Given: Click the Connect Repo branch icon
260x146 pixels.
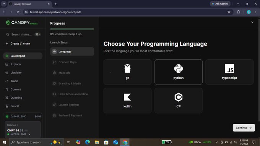Looking at the screenshot, I should pyautogui.click(x=54, y=62).
